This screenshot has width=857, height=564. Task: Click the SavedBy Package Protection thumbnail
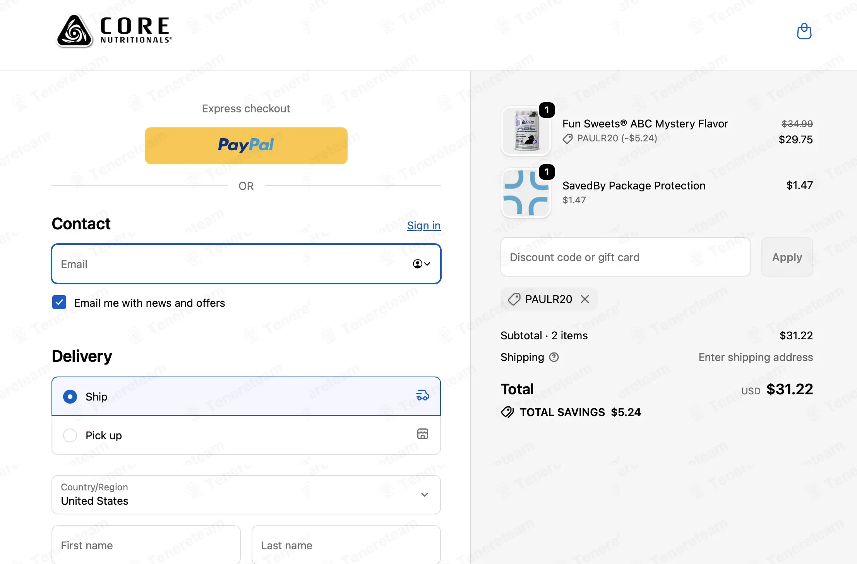[526, 193]
